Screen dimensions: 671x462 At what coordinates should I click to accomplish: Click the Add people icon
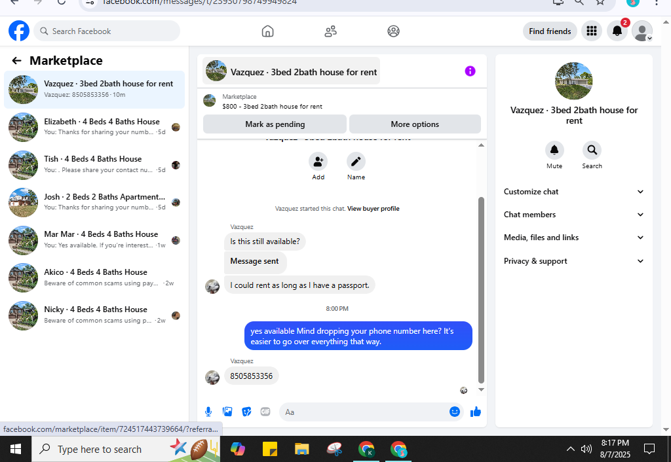point(318,162)
